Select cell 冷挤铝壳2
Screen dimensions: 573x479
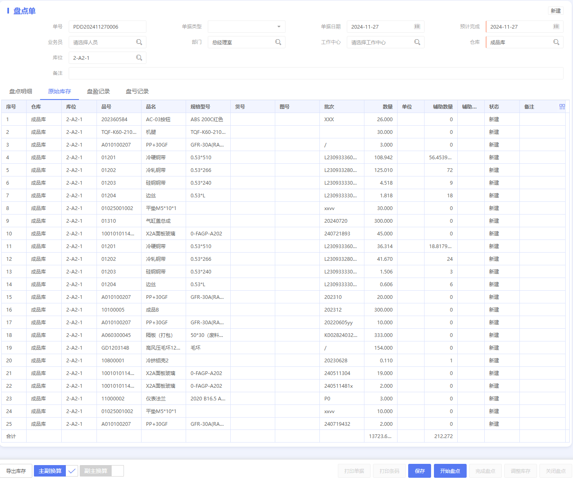click(164, 361)
